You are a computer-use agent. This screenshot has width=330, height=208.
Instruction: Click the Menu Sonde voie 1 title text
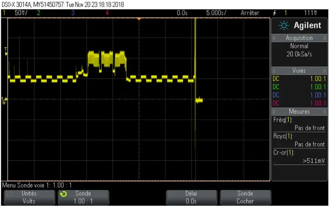(x=37, y=185)
